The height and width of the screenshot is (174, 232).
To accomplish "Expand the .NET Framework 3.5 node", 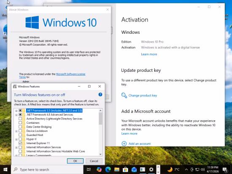I will 16,111.
